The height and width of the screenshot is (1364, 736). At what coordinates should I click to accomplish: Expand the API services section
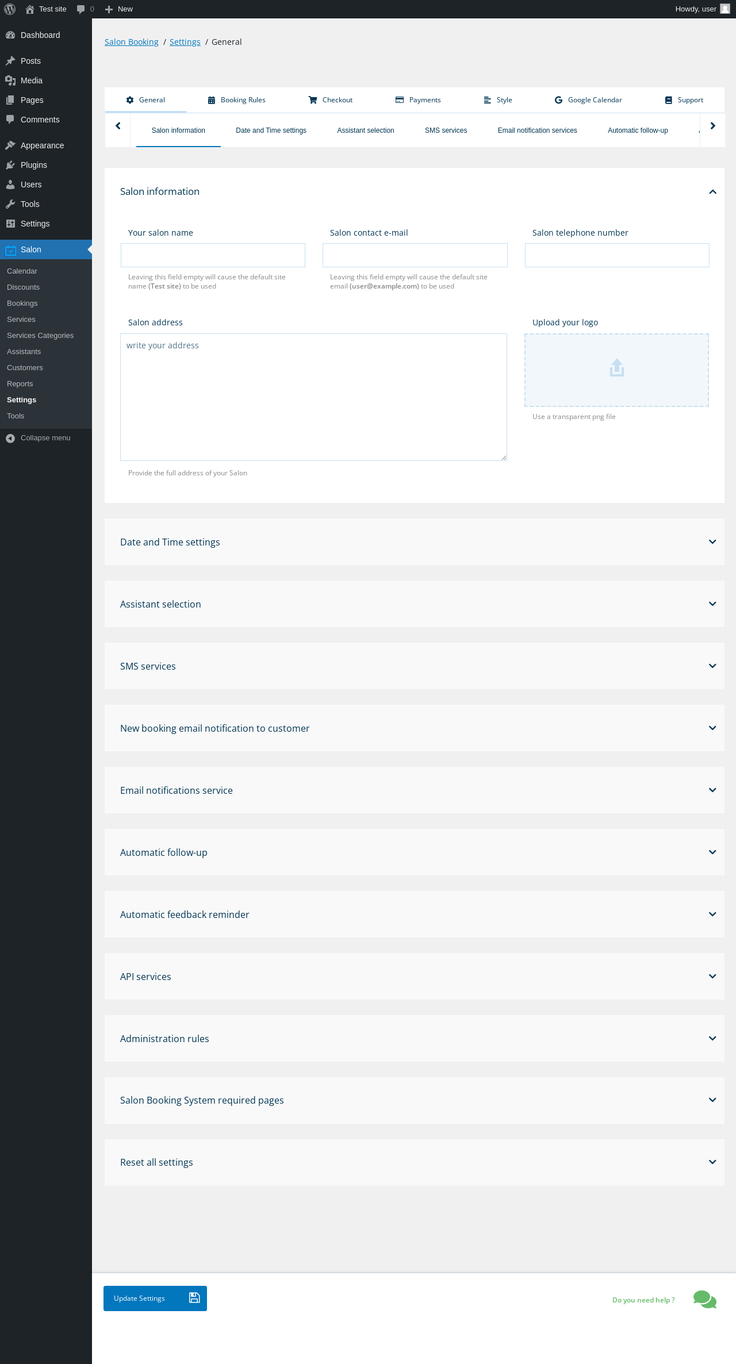[x=712, y=977]
